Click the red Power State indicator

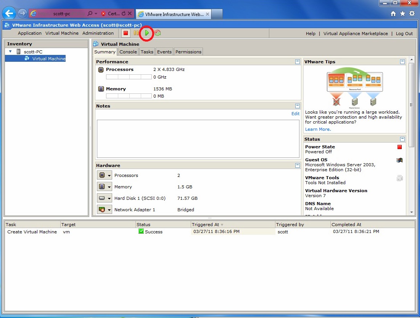coord(399,147)
